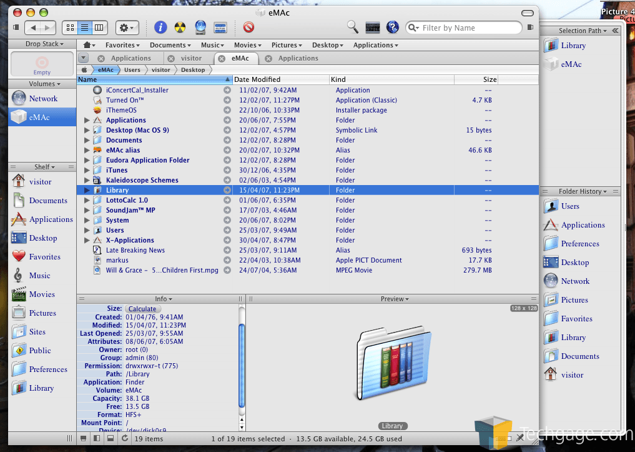Click in Filter by Name field
The width and height of the screenshot is (635, 452).
464,28
